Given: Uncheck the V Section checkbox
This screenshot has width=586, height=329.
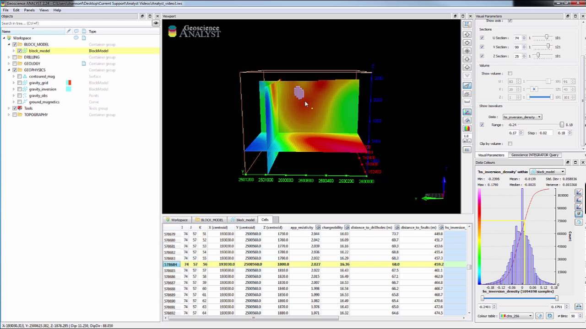Looking at the screenshot, I should 482,47.
